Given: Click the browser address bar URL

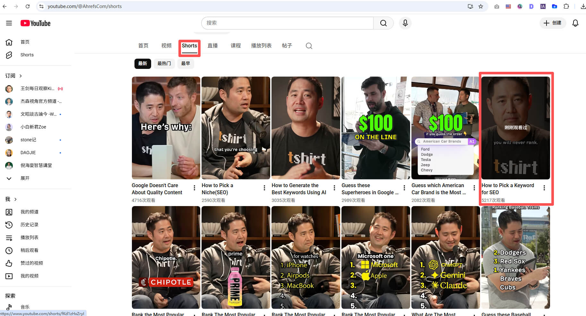Looking at the screenshot, I should 85,6.
